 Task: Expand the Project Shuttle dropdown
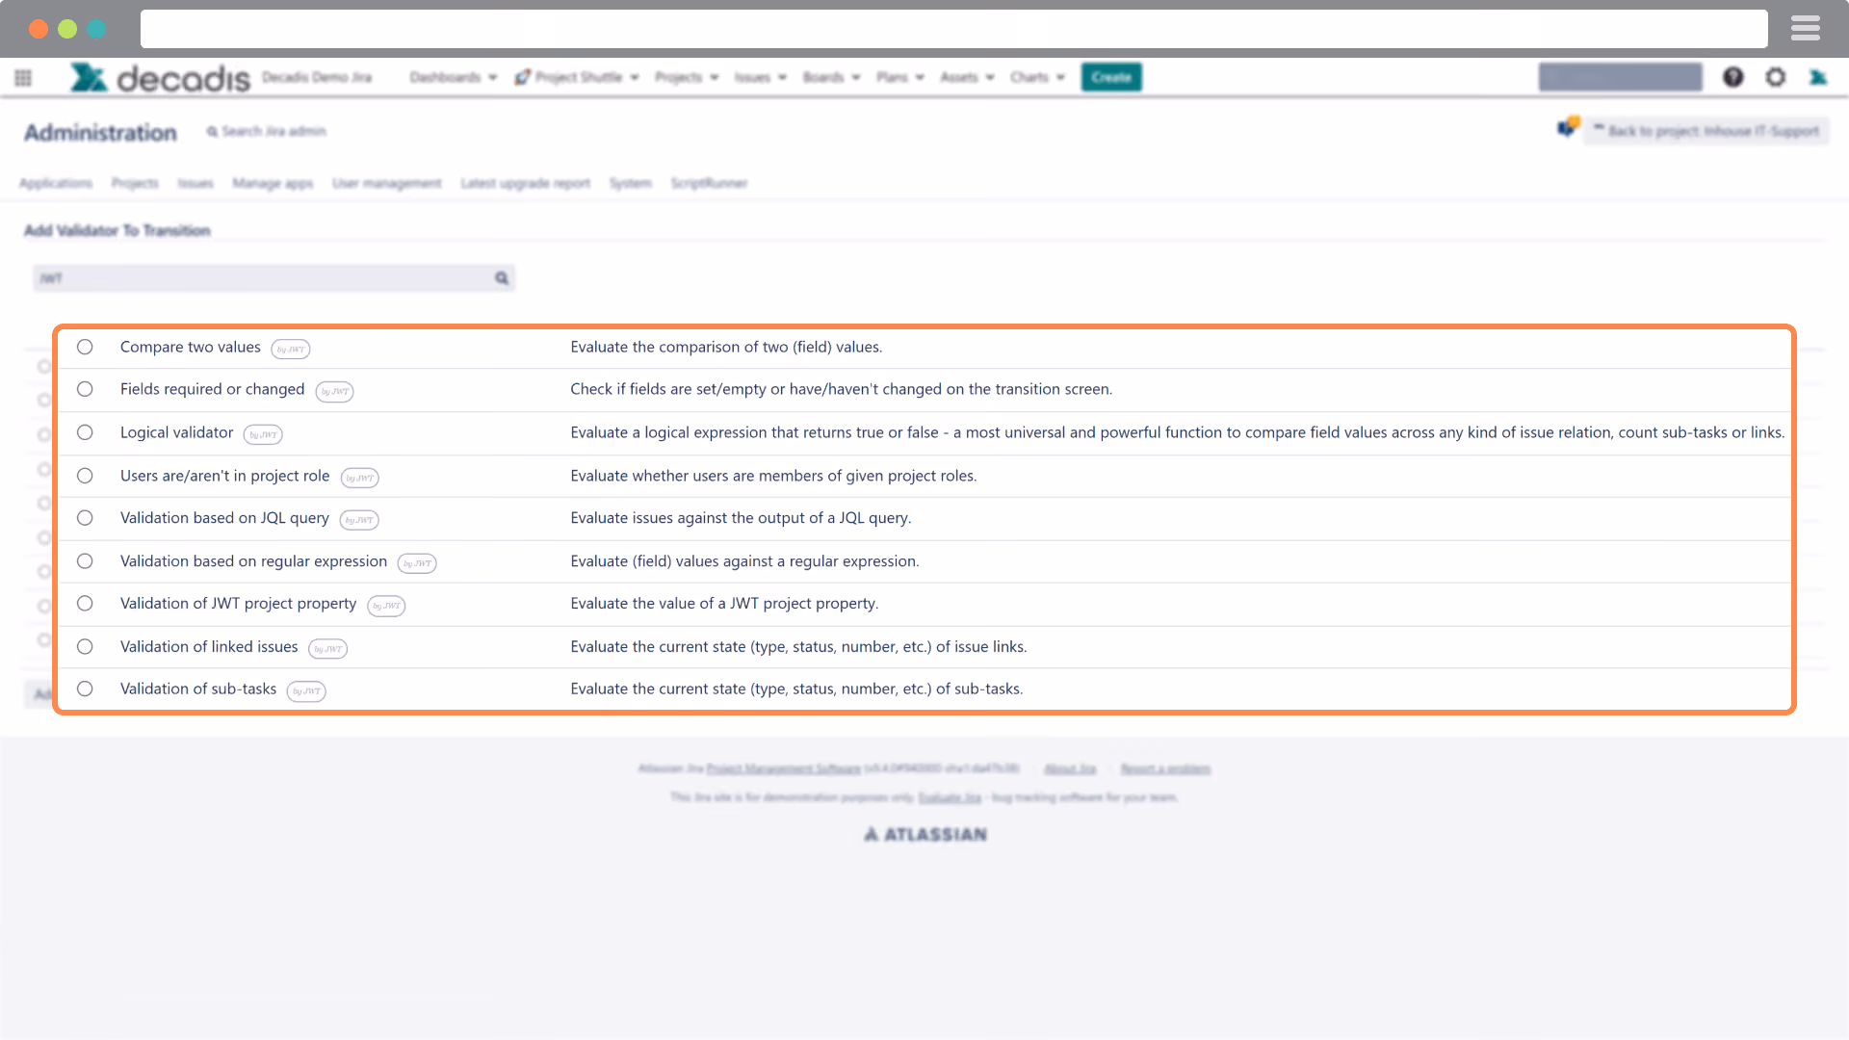coord(577,77)
